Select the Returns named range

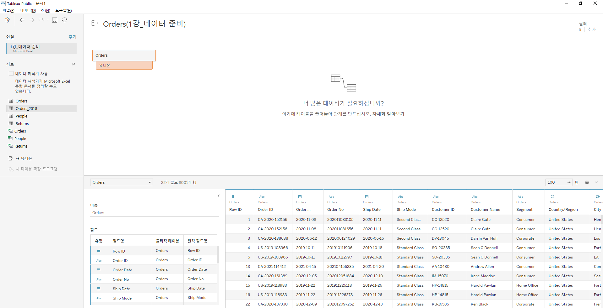pos(41,146)
